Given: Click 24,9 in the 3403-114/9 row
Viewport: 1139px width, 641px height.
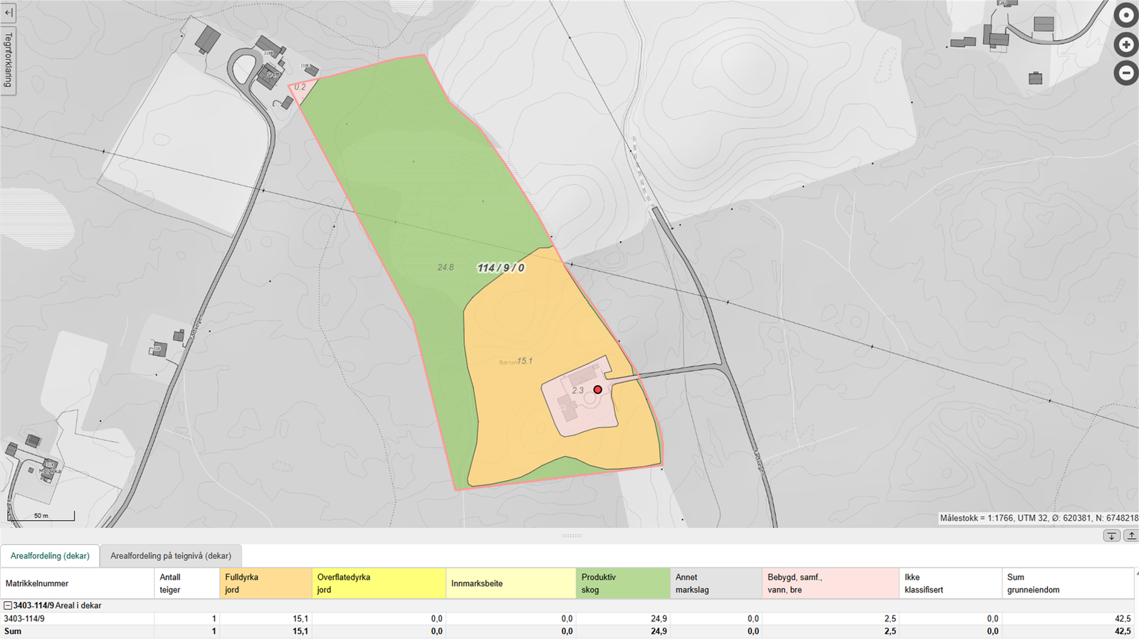Looking at the screenshot, I should pos(658,619).
